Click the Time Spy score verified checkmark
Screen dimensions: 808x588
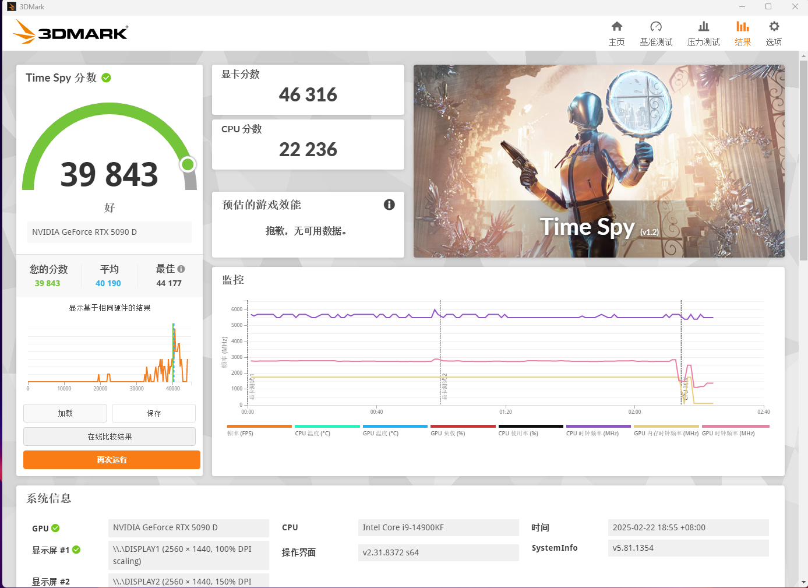[x=107, y=78]
